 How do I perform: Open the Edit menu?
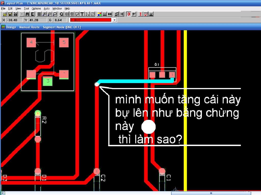click(10, 8)
